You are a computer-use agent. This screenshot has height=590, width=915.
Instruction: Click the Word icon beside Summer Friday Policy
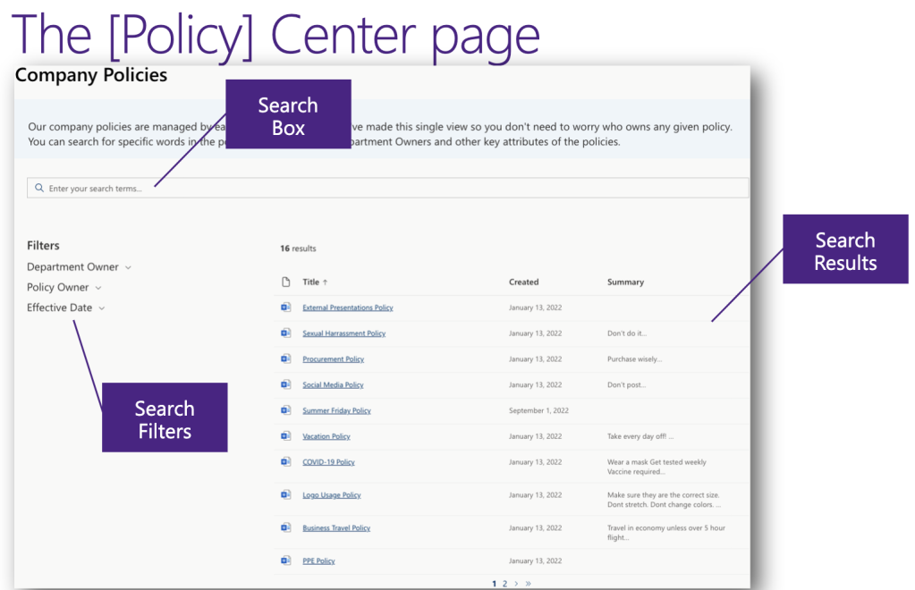pyautogui.click(x=285, y=410)
